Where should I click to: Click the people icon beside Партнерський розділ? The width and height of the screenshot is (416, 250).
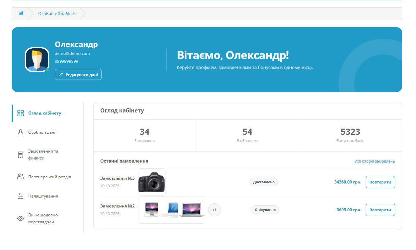[21, 177]
